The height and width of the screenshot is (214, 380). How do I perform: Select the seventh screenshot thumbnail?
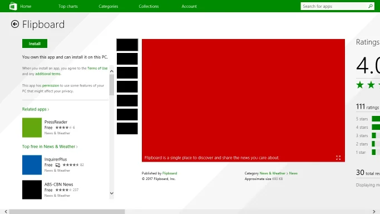(127, 128)
